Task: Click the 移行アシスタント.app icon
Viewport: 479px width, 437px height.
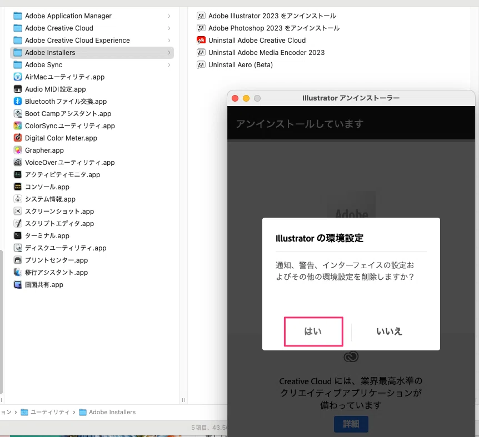Action: (18, 272)
